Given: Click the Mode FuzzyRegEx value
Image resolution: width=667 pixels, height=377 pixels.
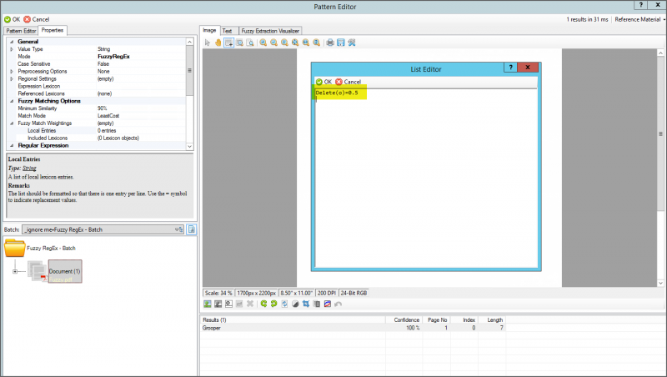Looking at the screenshot, I should 113,57.
